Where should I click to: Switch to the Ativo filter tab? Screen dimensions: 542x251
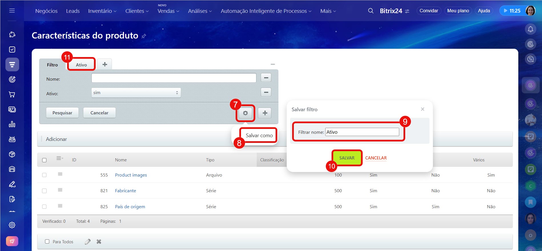81,65
